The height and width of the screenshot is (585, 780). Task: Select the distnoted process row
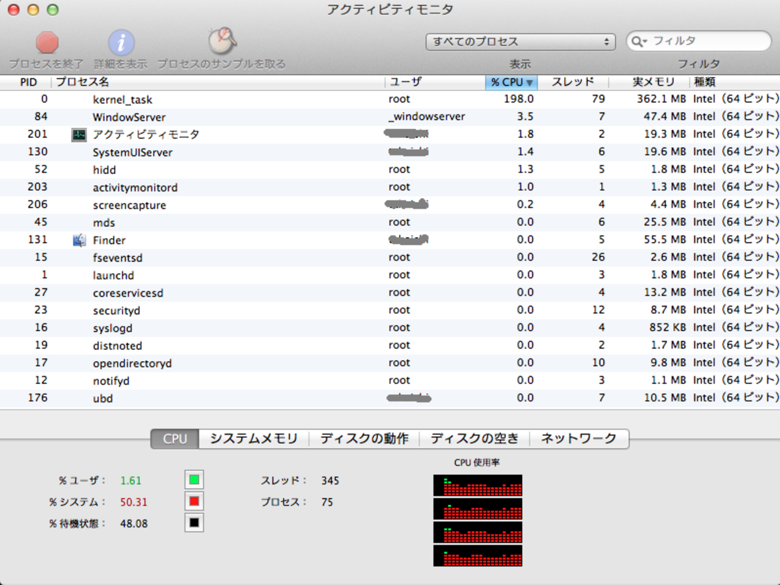[390, 346]
